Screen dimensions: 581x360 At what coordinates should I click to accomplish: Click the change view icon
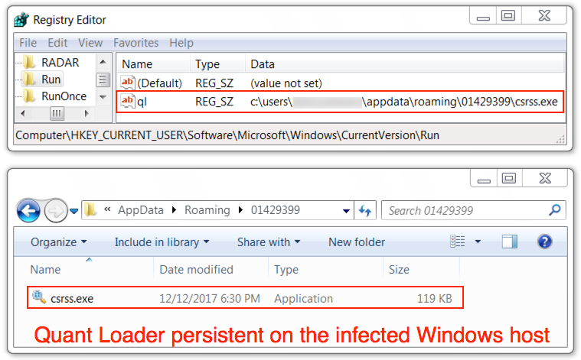tap(457, 242)
